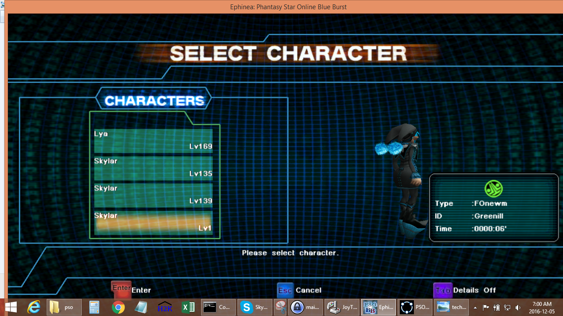Select the Skylar Lv135 character
Image resolution: width=563 pixels, height=316 pixels.
click(153, 168)
